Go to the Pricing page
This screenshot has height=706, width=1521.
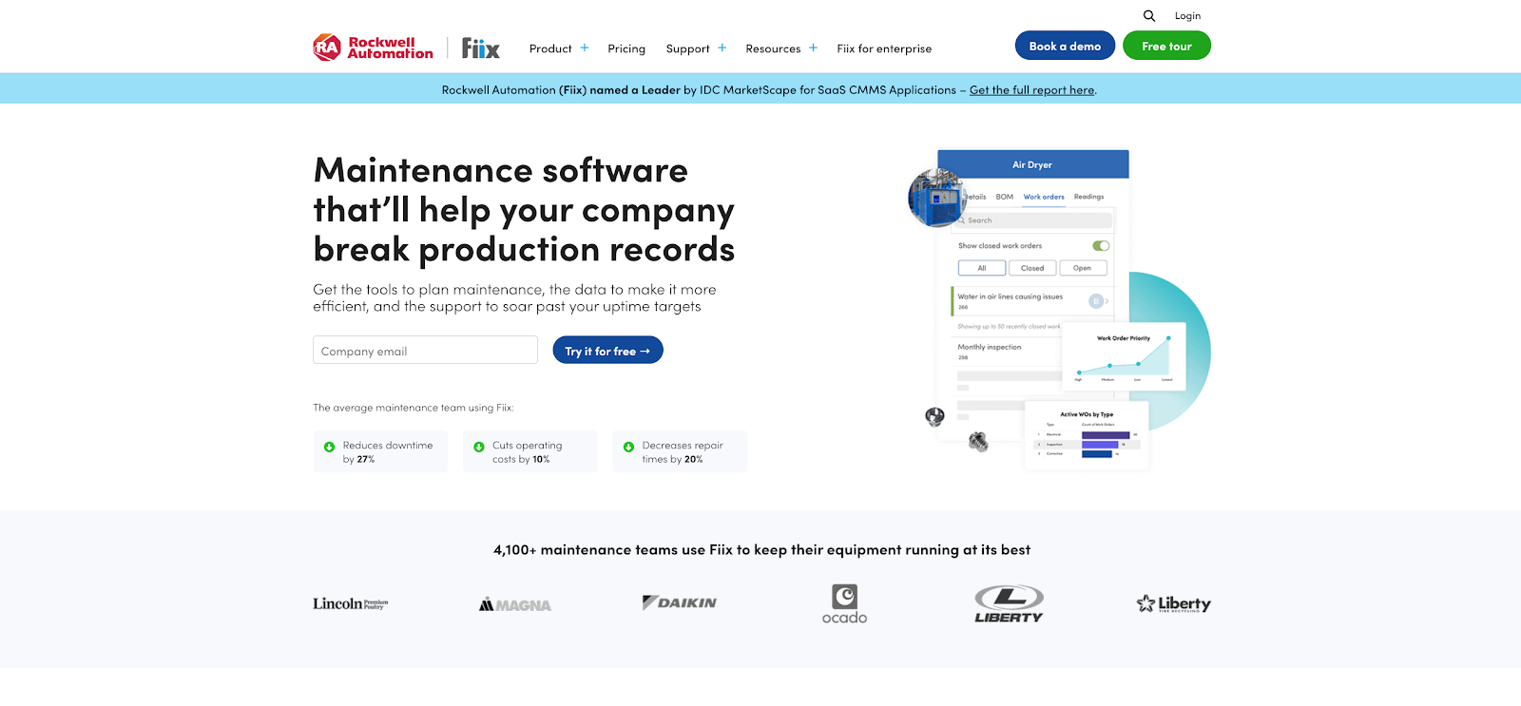tap(626, 48)
